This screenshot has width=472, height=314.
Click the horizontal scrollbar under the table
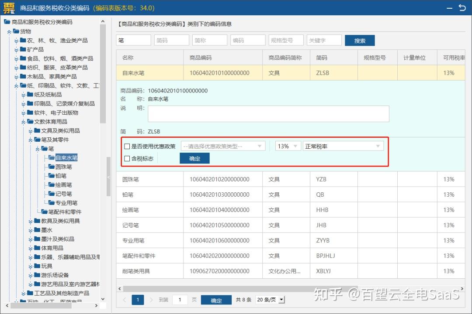pos(240,288)
